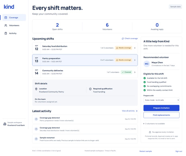Select the Community deliveries shift
The width and height of the screenshot is (186, 156).
coord(85,72)
